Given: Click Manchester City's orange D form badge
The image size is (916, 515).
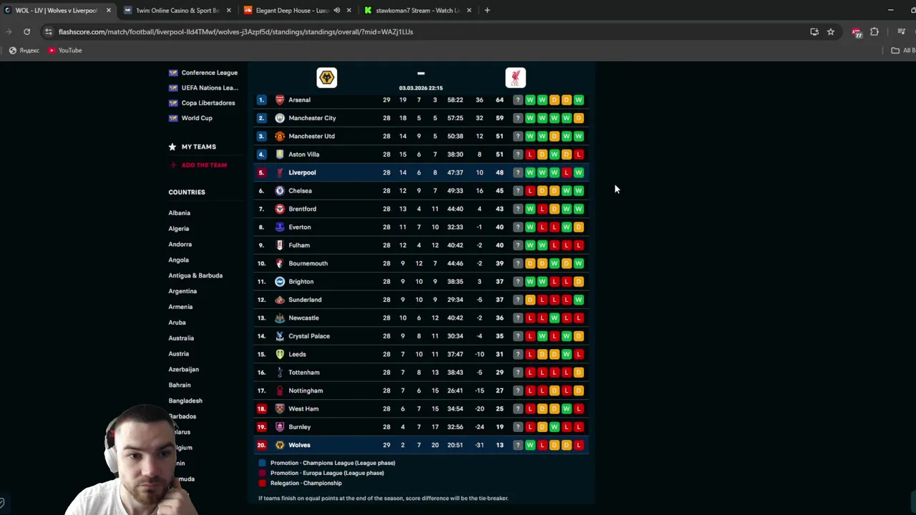Looking at the screenshot, I should (578, 118).
